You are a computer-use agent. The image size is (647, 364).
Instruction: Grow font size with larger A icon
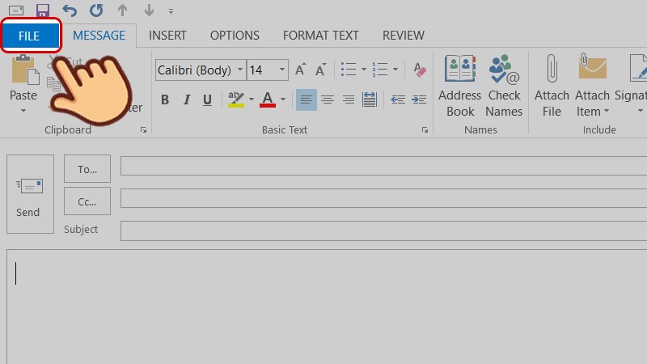tap(300, 70)
